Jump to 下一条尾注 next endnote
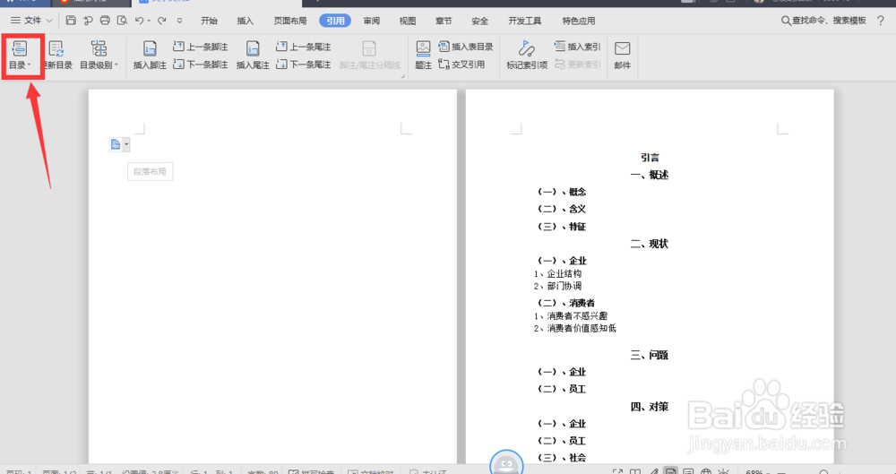This screenshot has width=896, height=474. click(304, 65)
